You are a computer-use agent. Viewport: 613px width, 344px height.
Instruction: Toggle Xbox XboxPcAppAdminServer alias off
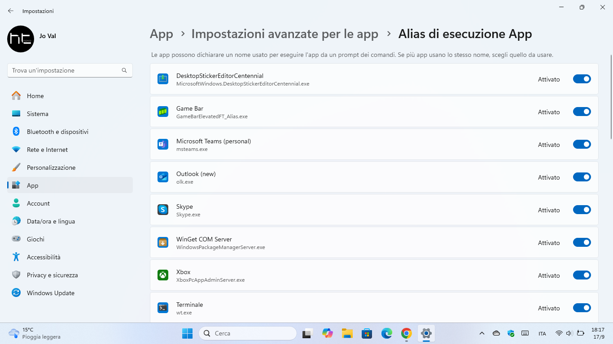[582, 275]
